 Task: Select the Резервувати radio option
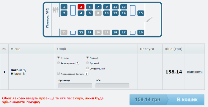(x=58, y=63)
